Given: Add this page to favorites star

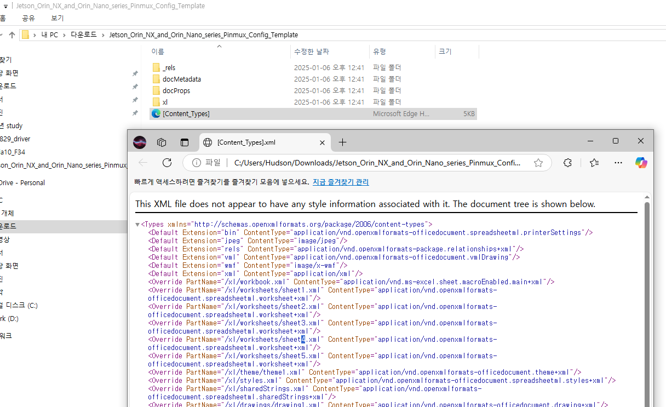Looking at the screenshot, I should tap(538, 163).
